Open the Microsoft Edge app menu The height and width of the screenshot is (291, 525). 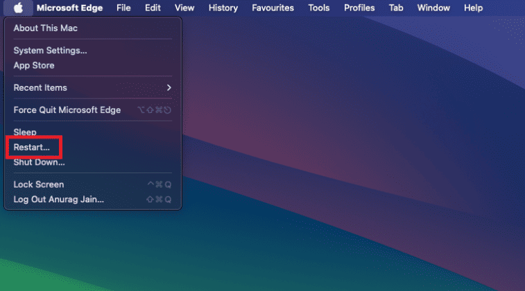[69, 8]
